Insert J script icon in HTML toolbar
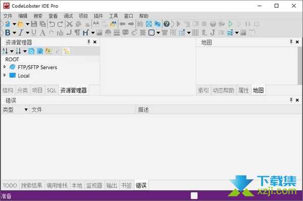Screen dimensions: 303x201 pos(213,33)
